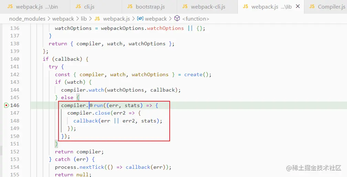Image resolution: width=347 pixels, height=177 pixels.
Task: Click the <function> breadcrumb
Action: (196, 19)
